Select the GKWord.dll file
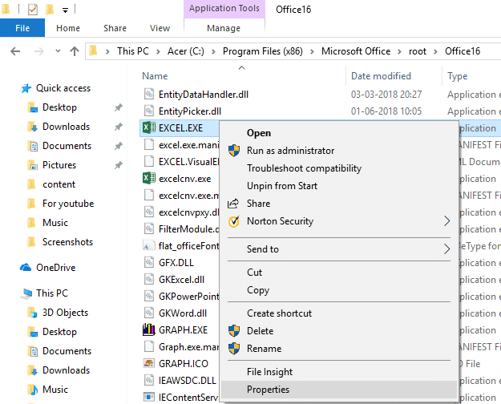This screenshot has height=404, width=501. pyautogui.click(x=183, y=313)
